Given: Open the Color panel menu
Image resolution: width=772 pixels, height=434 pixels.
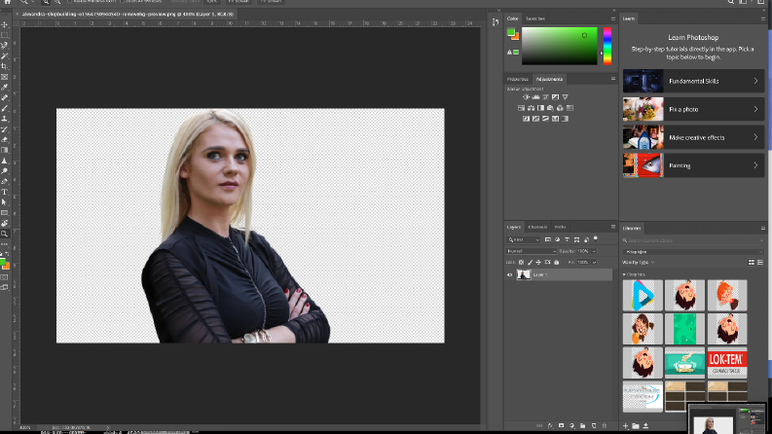Looking at the screenshot, I should click(613, 18).
